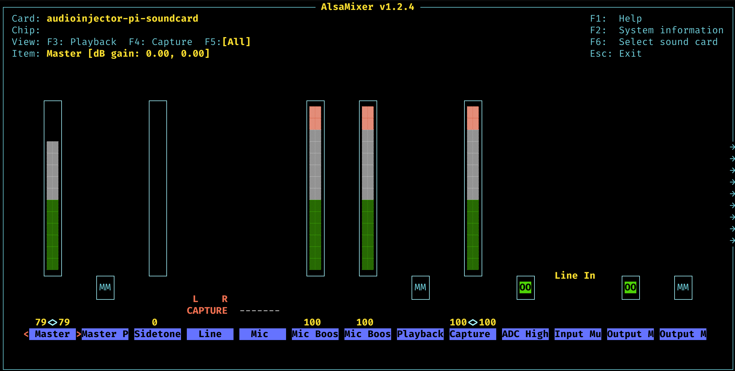Switch to the F5 All view
Screen dimensions: 735x371
coord(228,42)
